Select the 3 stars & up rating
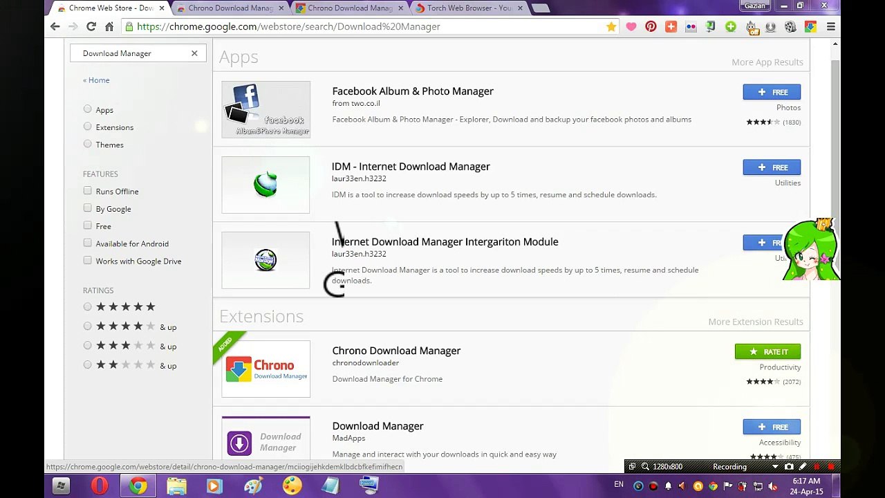885x498 pixels. (x=87, y=345)
